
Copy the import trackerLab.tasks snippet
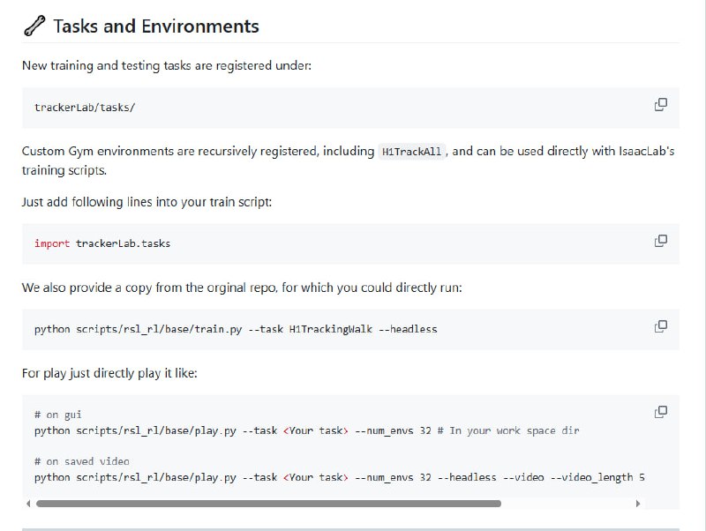[x=660, y=241]
